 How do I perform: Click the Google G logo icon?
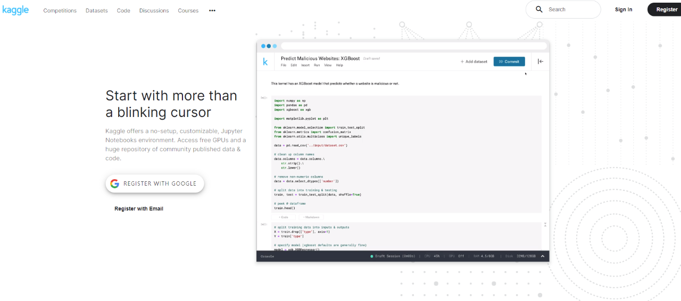(x=114, y=183)
